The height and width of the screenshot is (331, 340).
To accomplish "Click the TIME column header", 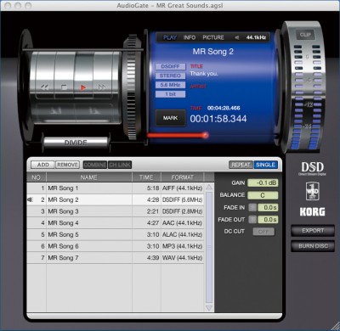I will 146,177.
